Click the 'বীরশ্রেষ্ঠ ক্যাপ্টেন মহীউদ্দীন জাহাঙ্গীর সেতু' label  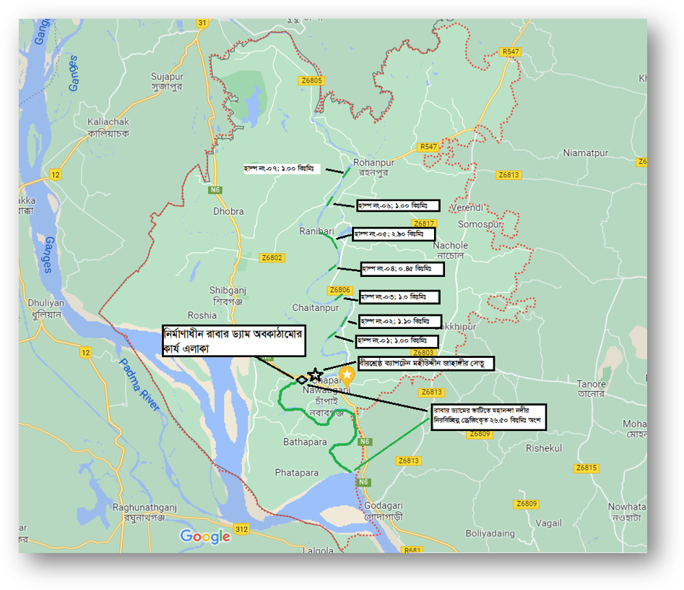[426, 364]
